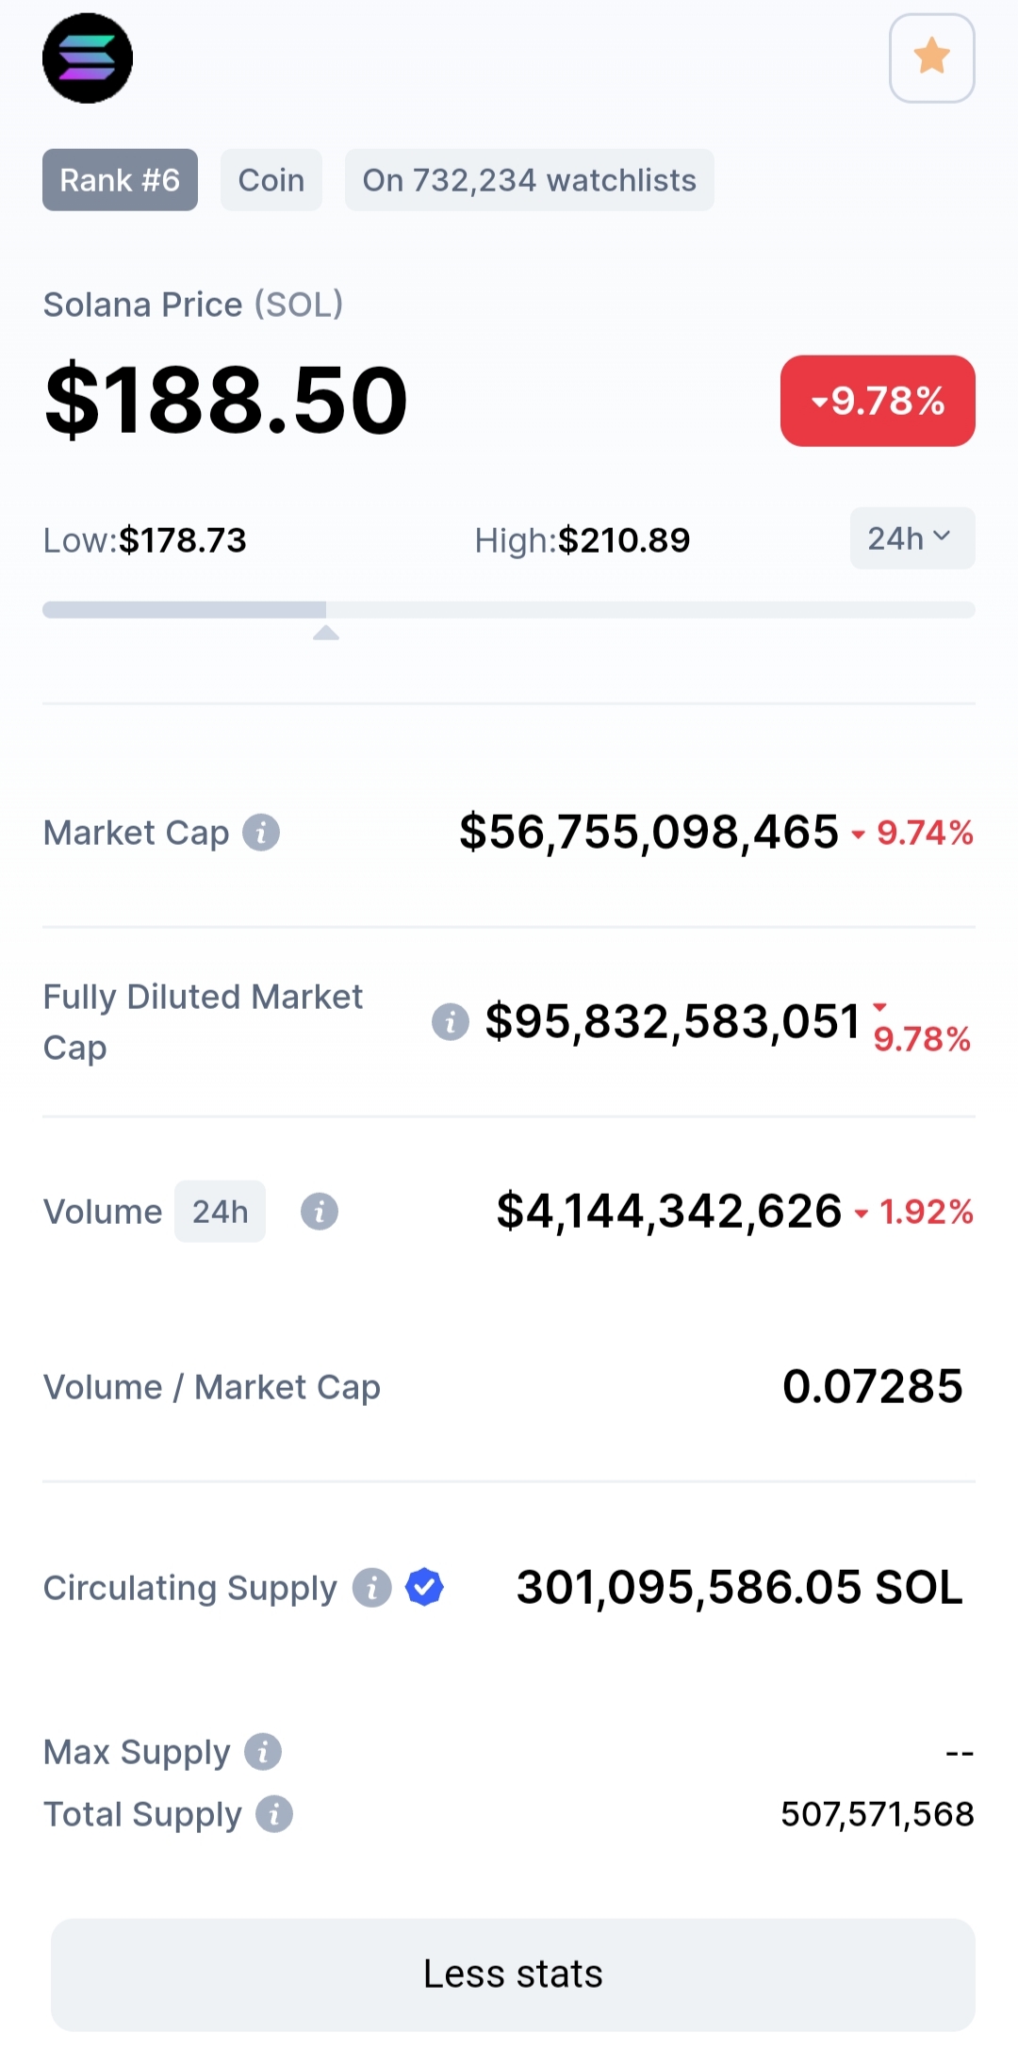The height and width of the screenshot is (2048, 1018).
Task: Collapse stats with Less stats button
Action: pos(513,1974)
